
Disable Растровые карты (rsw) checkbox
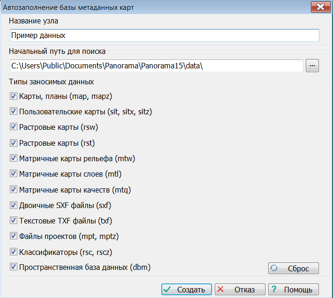click(13, 127)
